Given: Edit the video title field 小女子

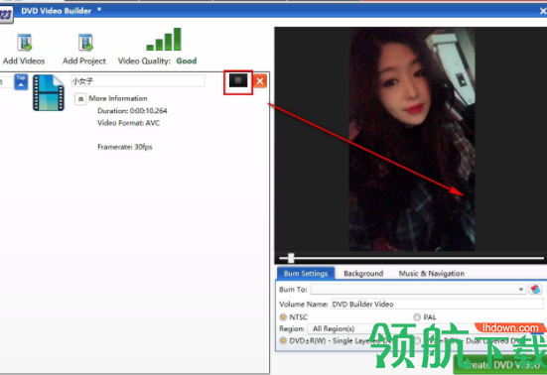Looking at the screenshot, I should [x=138, y=81].
